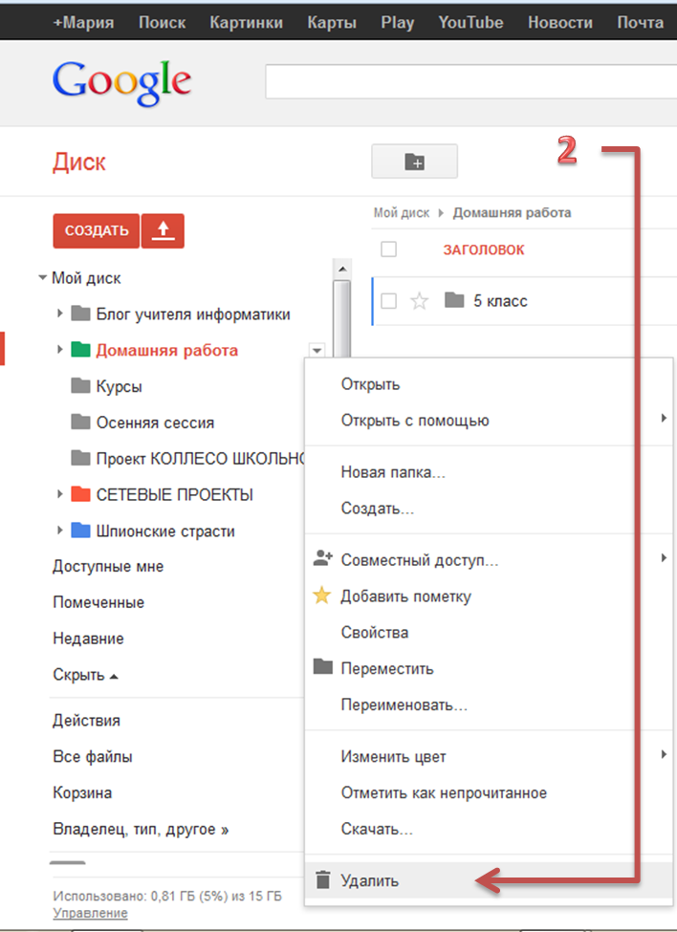Collapse the Мой диск tree
Viewport: 677px width, 932px height.
[x=43, y=277]
